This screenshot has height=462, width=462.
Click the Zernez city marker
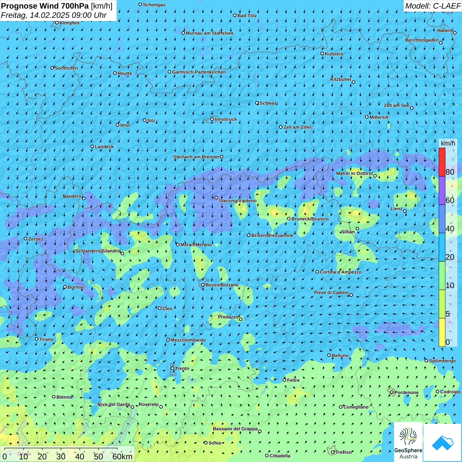click(x=25, y=239)
